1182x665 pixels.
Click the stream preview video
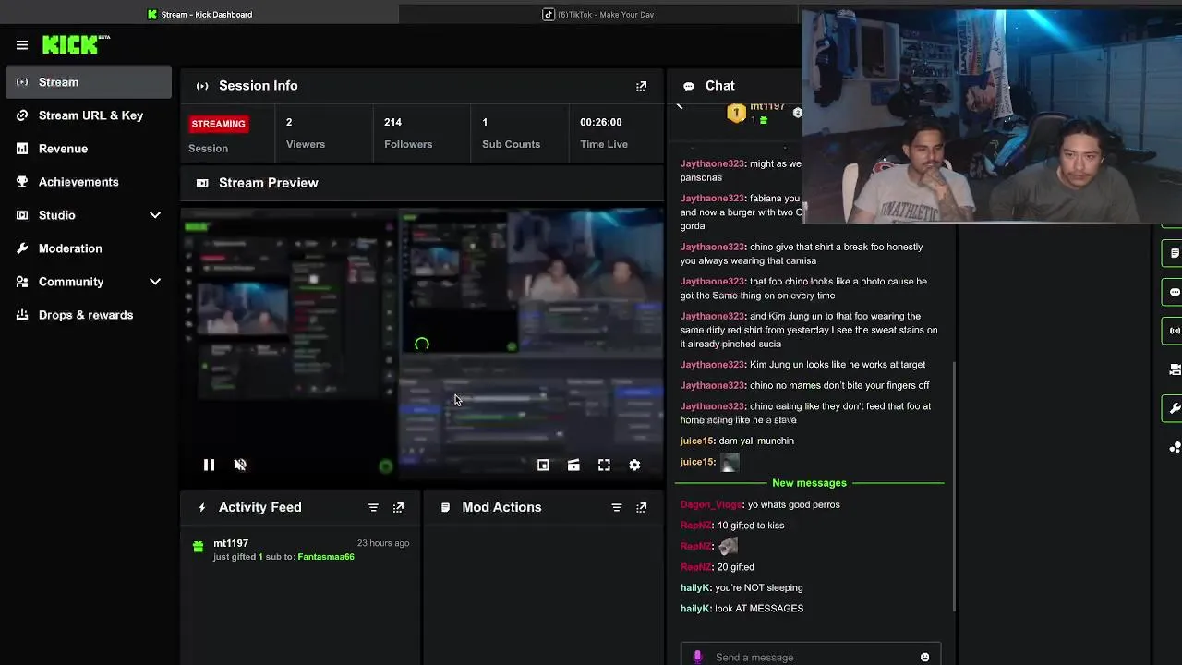pyautogui.click(x=422, y=344)
